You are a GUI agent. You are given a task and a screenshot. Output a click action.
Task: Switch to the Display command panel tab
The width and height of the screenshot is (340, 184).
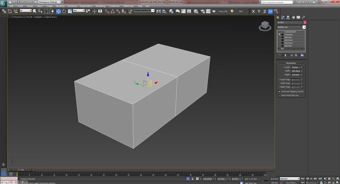298,17
